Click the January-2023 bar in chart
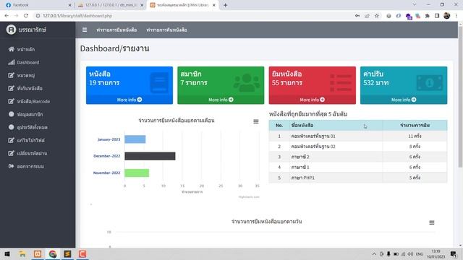The image size is (463, 260). (135, 139)
